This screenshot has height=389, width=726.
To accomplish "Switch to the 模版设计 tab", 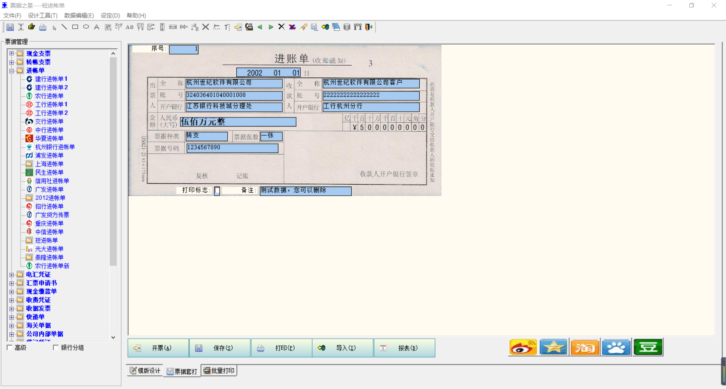I will pyautogui.click(x=145, y=371).
